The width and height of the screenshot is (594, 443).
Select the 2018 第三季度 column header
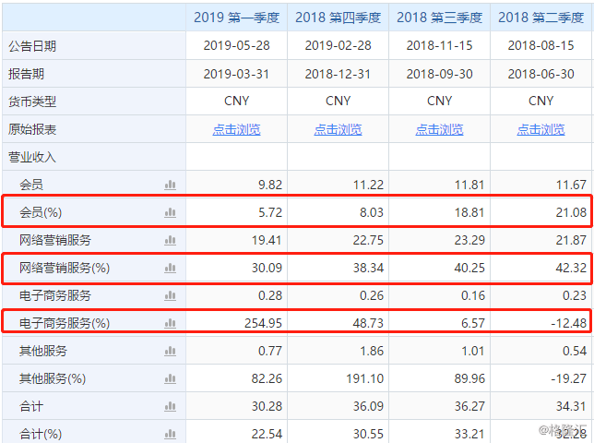pos(439,18)
